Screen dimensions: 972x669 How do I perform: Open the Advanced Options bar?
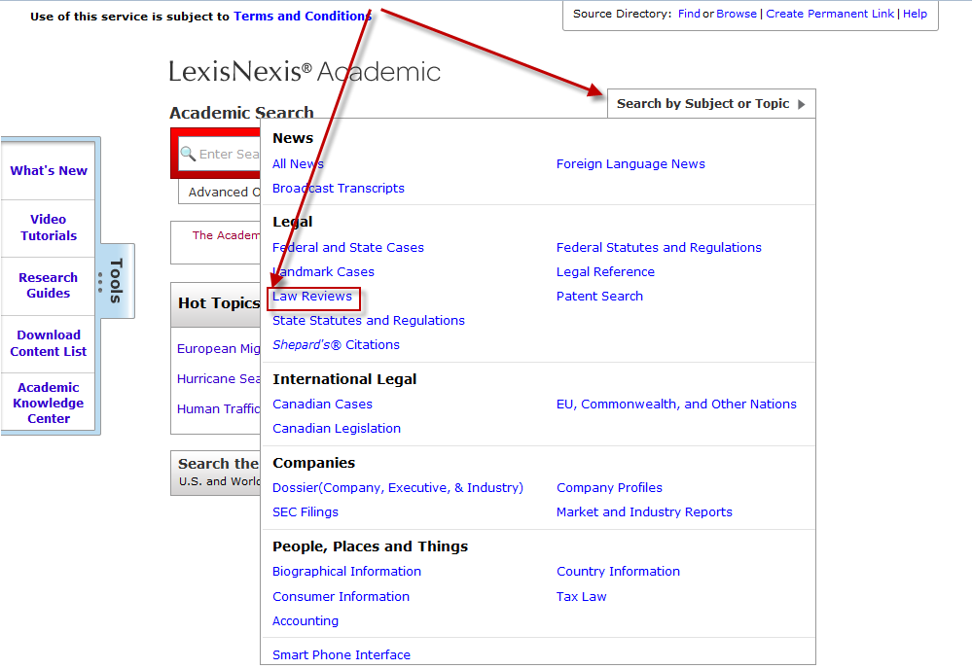(220, 192)
